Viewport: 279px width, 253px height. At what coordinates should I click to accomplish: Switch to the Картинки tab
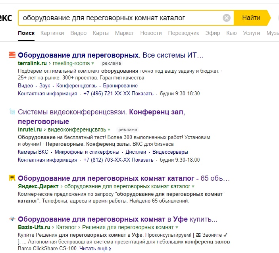coord(52,33)
